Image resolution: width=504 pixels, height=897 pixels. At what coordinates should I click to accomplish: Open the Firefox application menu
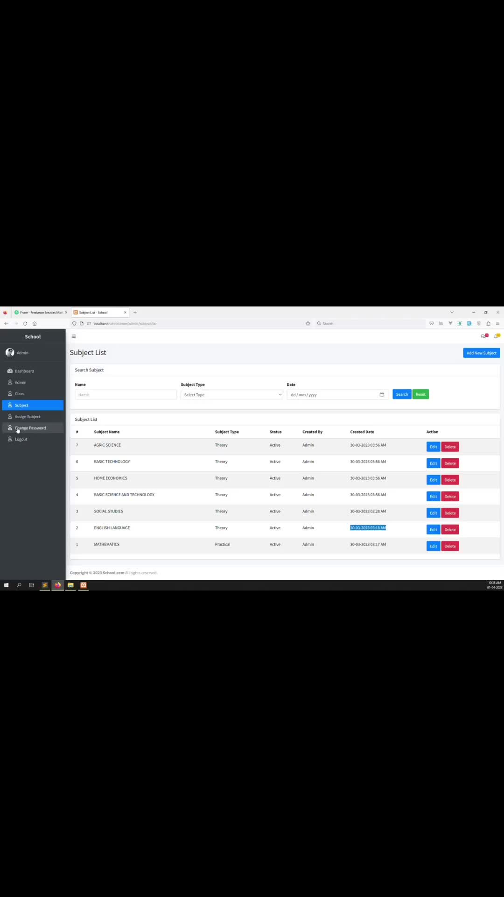(x=497, y=323)
